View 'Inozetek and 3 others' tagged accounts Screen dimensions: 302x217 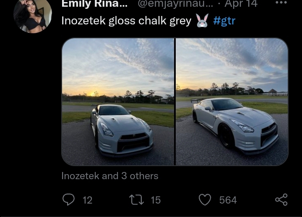tap(110, 176)
